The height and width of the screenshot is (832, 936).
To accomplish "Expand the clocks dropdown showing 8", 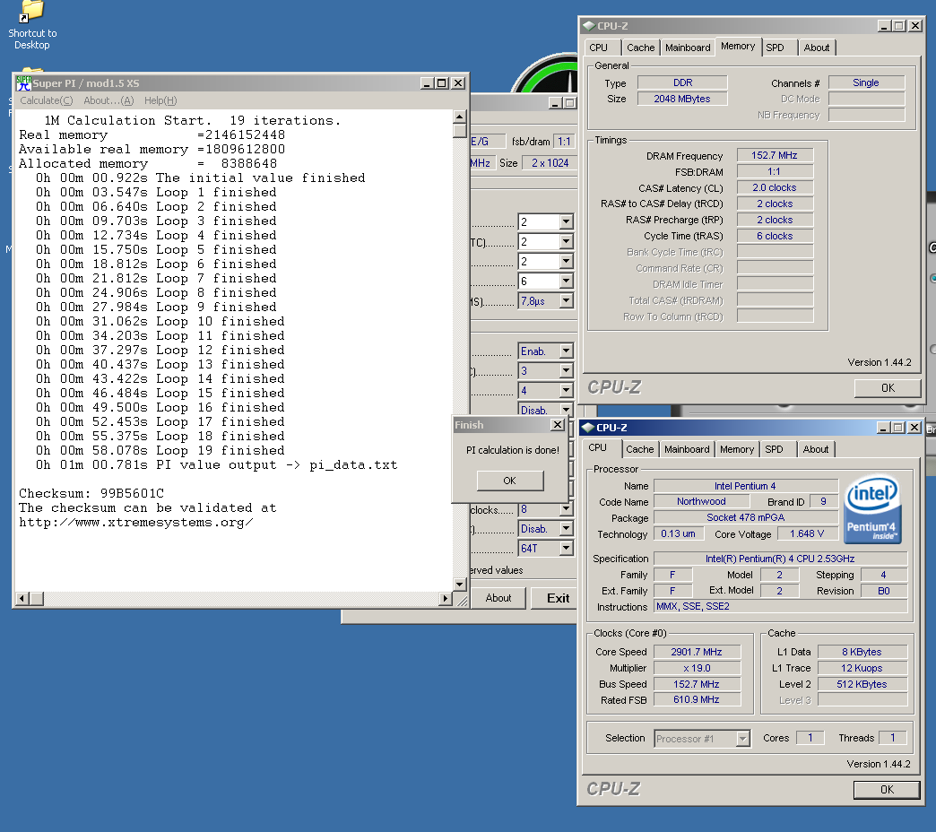I will [566, 509].
